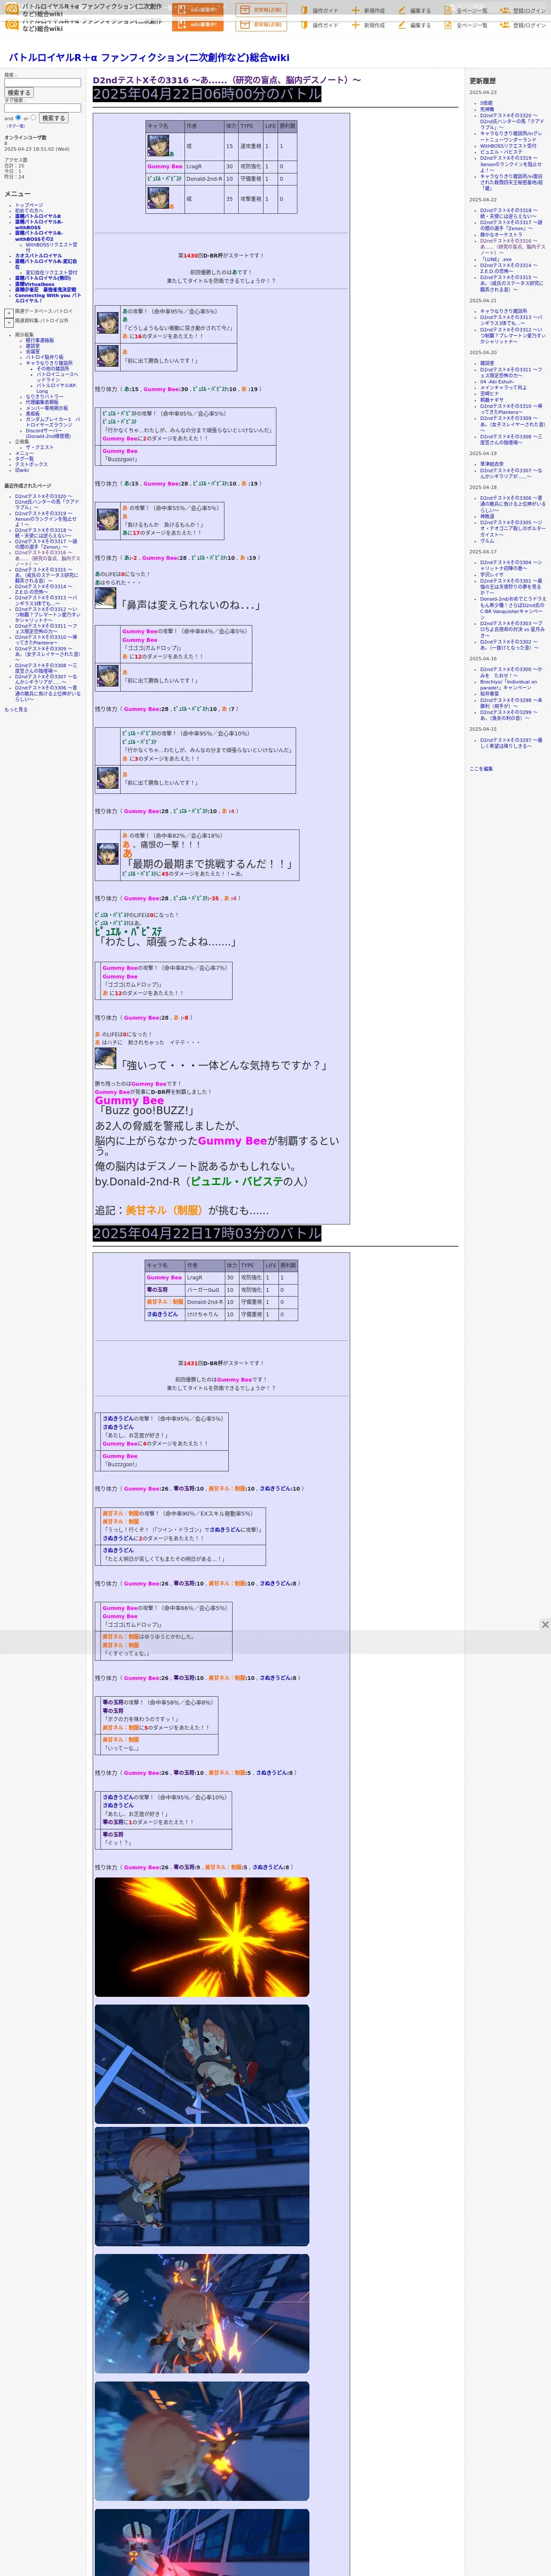Click the 登録/ログイン user icon

point(505,10)
